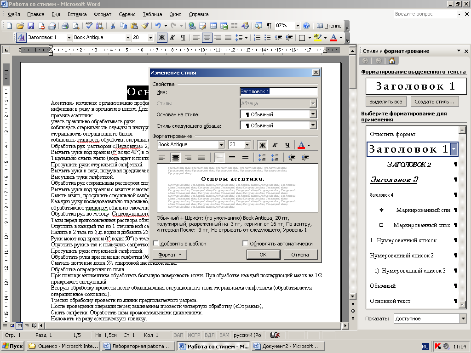This screenshot has width=471, height=353.
Task: Run the Spelling check icon
Action: point(89,26)
